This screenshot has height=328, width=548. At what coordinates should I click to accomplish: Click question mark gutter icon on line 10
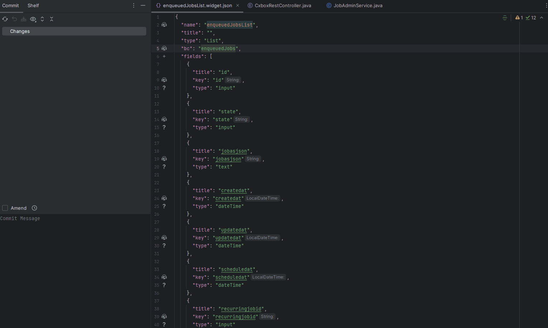164,88
